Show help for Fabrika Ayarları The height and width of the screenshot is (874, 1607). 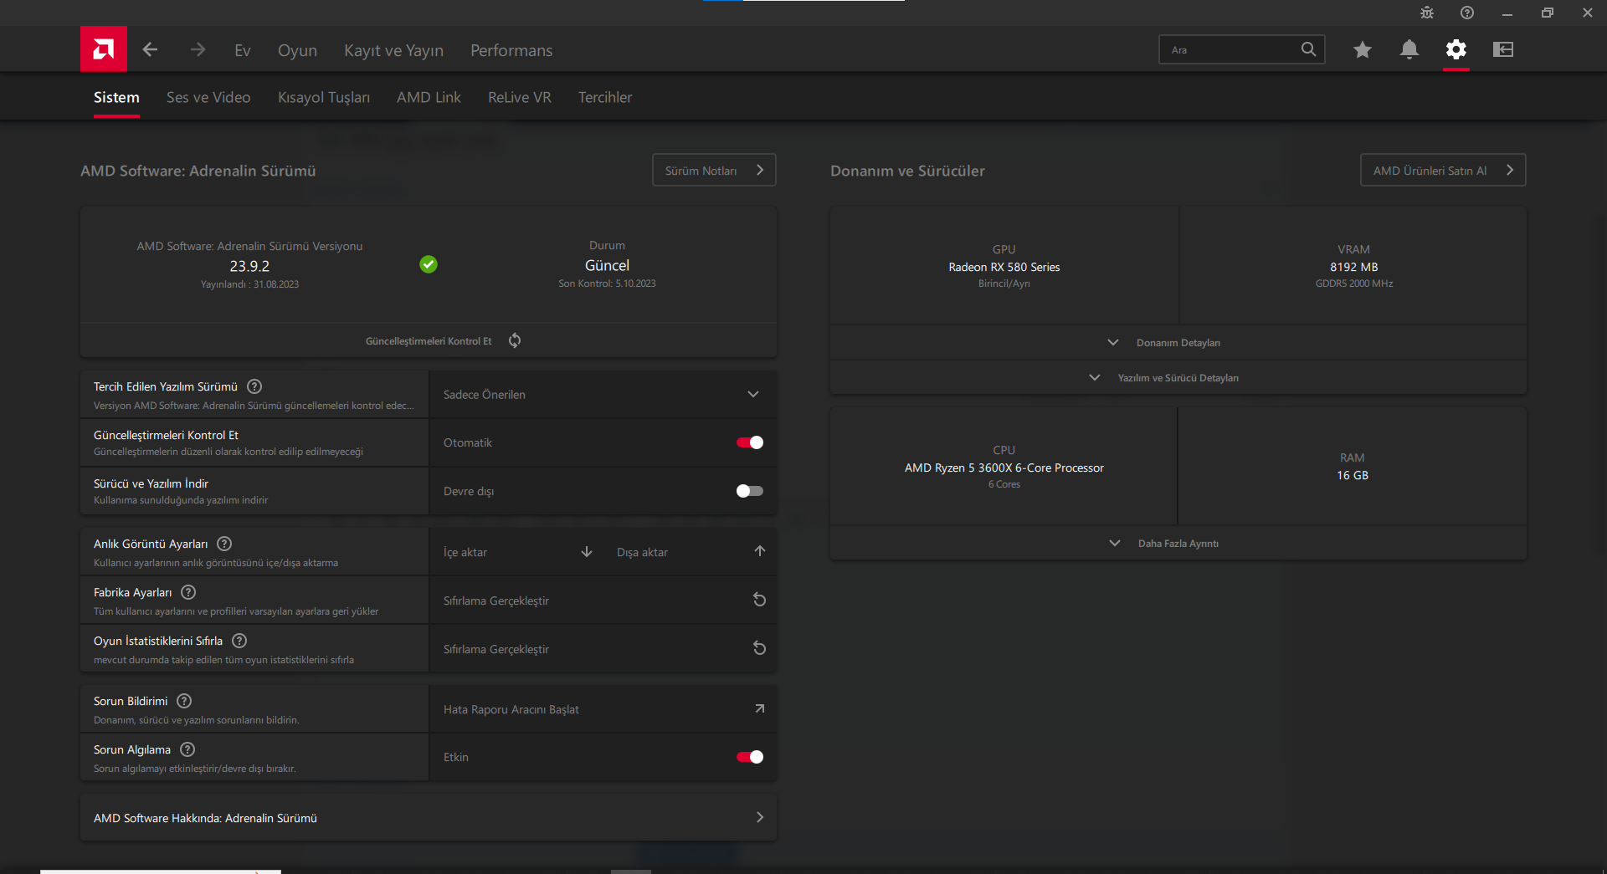[x=188, y=592]
